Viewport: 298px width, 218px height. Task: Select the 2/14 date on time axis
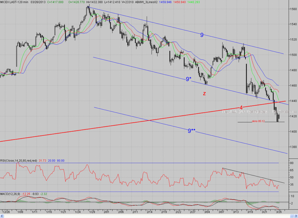tap(150, 212)
